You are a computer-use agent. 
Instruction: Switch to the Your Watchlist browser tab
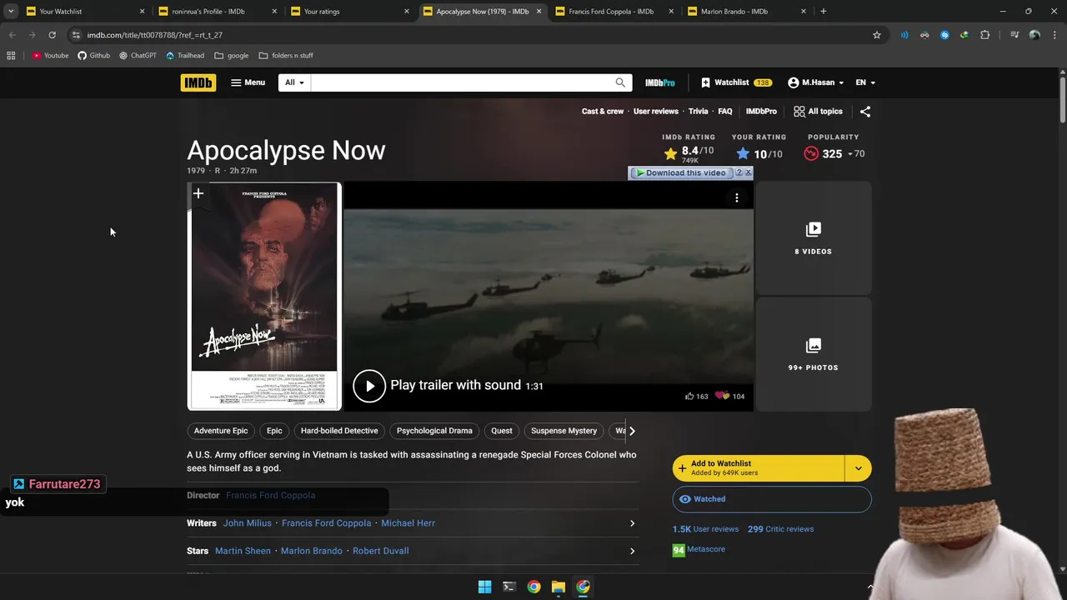coord(83,12)
